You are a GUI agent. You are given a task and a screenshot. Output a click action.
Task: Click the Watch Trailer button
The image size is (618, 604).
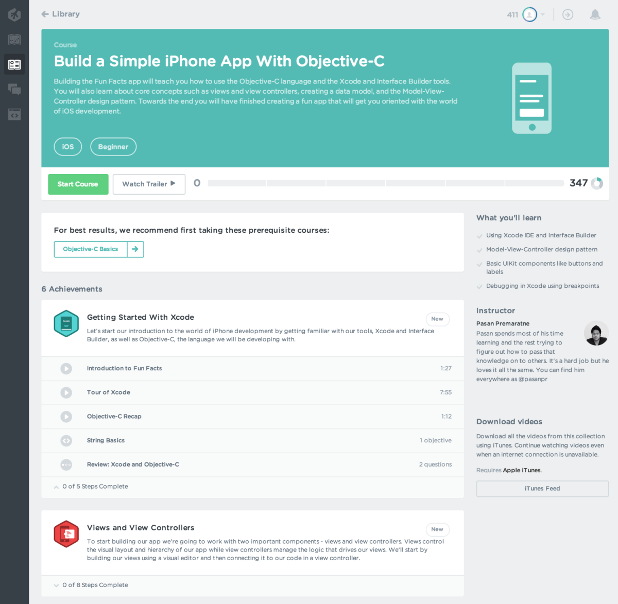coord(149,184)
